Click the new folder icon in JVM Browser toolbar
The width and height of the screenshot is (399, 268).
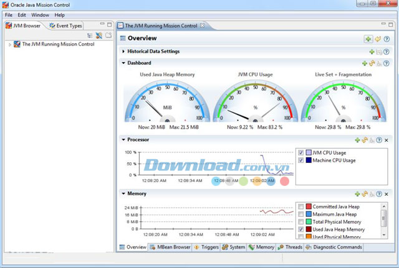click(108, 35)
